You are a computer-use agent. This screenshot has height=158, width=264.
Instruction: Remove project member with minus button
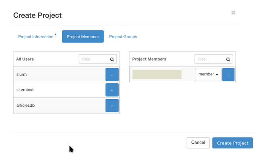[x=228, y=75]
